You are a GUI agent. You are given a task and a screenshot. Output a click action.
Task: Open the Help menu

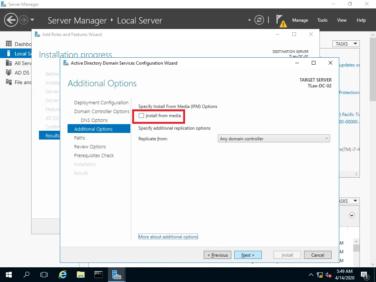point(361,20)
